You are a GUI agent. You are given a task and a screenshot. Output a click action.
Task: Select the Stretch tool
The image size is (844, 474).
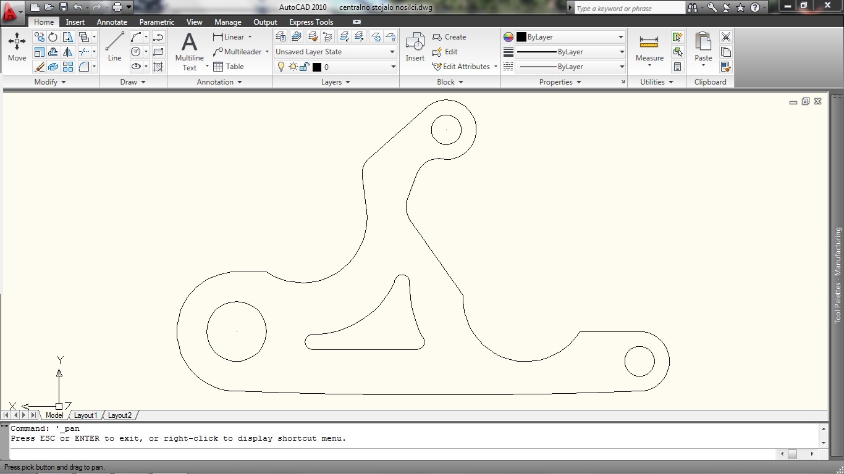(68, 37)
